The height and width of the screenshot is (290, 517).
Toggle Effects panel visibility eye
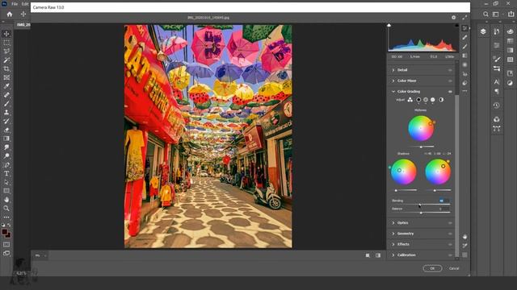point(450,244)
